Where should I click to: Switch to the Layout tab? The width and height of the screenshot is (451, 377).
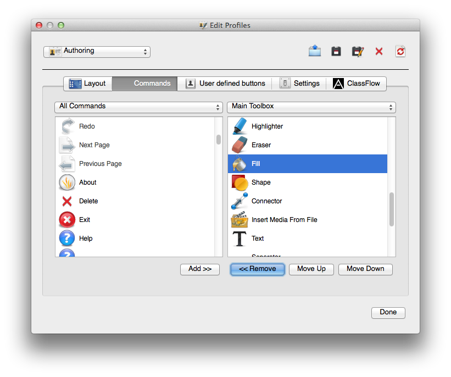click(88, 84)
